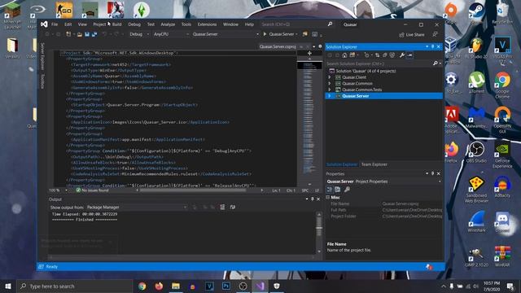Close the Output panel

[318, 199]
